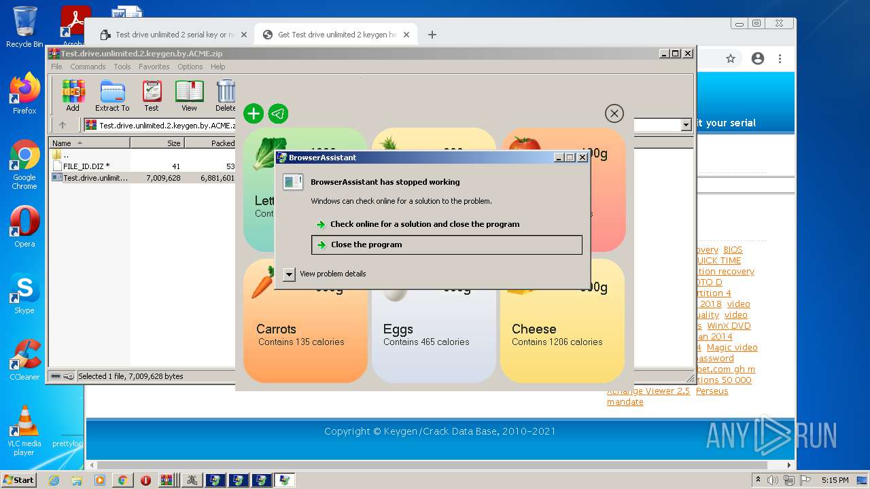The width and height of the screenshot is (870, 489).
Task: Click the WinRAR View toolbar icon
Action: (x=189, y=95)
